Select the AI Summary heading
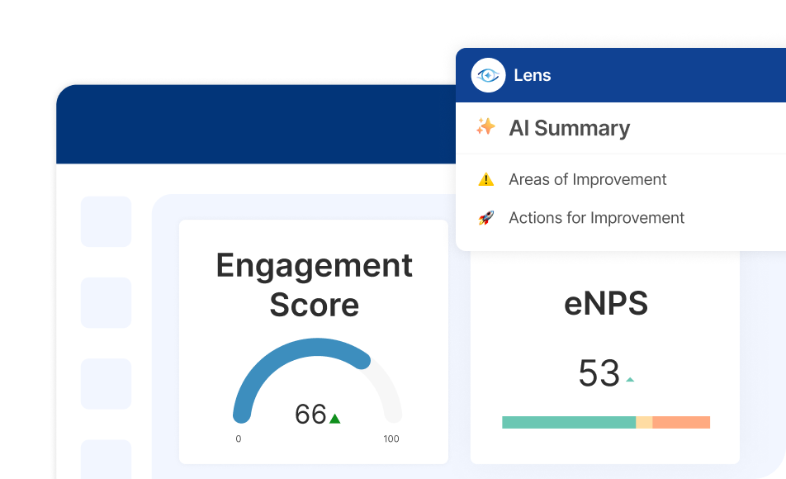The height and width of the screenshot is (479, 786). (x=570, y=128)
